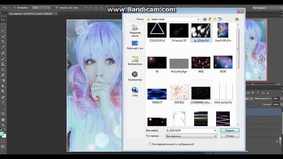Select the History Brush tool

tap(3, 70)
